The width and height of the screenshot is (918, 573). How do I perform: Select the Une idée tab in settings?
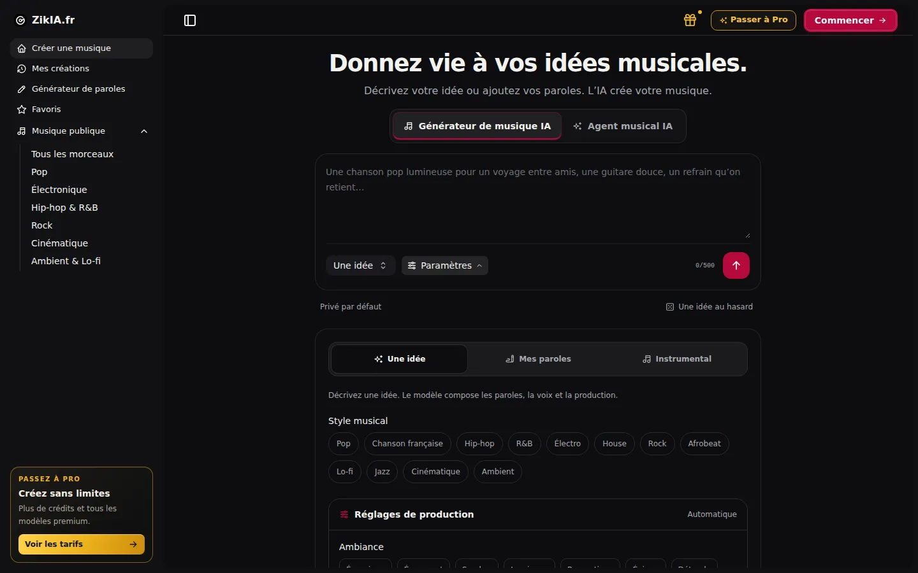[x=400, y=359]
